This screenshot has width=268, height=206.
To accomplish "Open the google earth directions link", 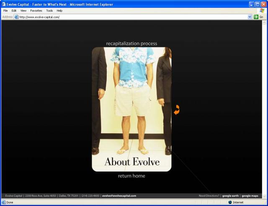I will 230,196.
